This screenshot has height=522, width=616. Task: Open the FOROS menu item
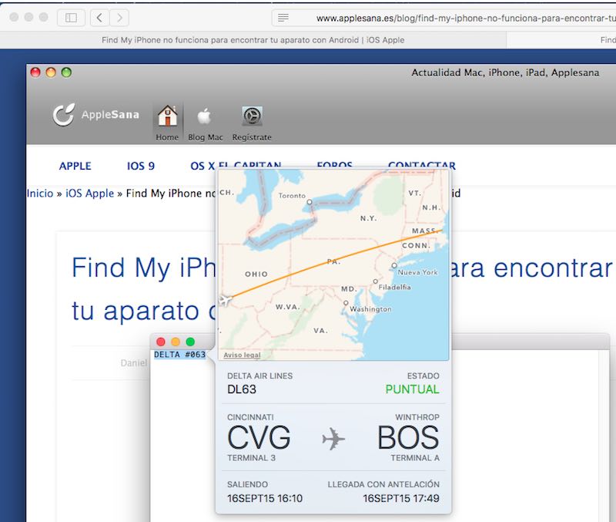334,165
